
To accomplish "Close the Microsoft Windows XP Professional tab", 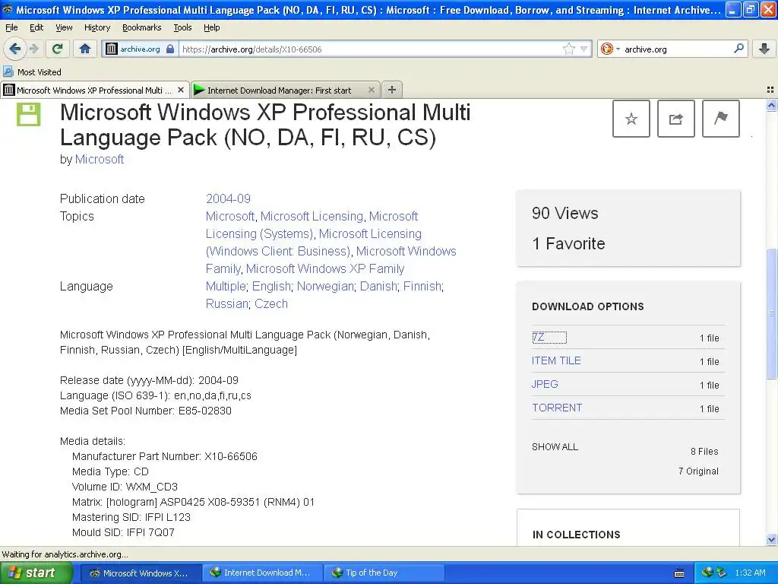I will coord(181,90).
